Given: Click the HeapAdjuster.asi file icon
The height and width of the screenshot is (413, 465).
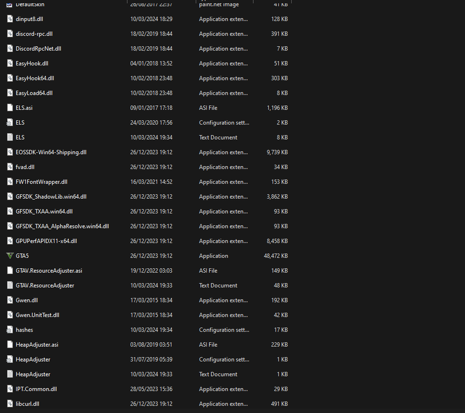Looking at the screenshot, I should pos(9,344).
